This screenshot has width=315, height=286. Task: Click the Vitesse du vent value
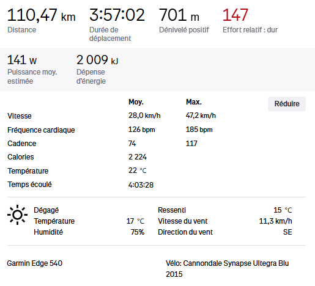point(275,221)
